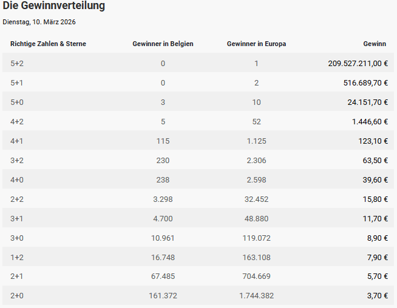The image size is (397, 308).
Task: Click Belgium winners value 4.700
Action: coord(163,219)
